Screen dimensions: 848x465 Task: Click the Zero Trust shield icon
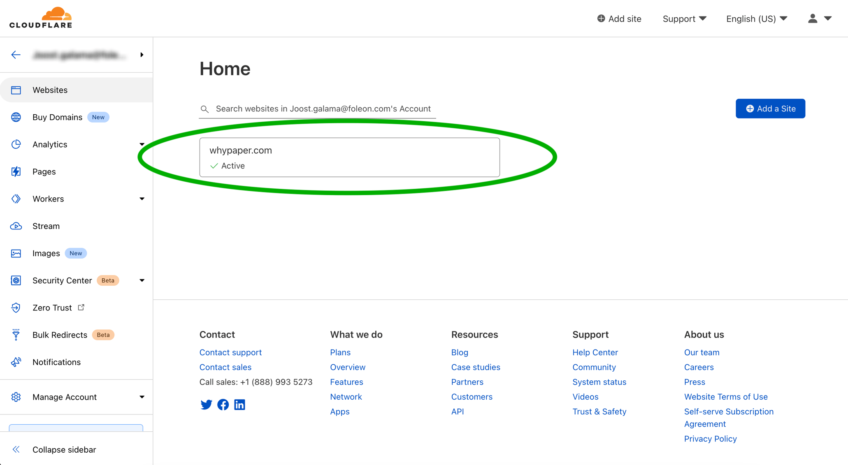[x=16, y=308]
